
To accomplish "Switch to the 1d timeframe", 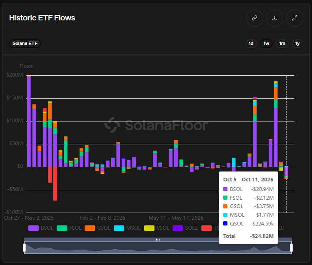I will [251, 44].
